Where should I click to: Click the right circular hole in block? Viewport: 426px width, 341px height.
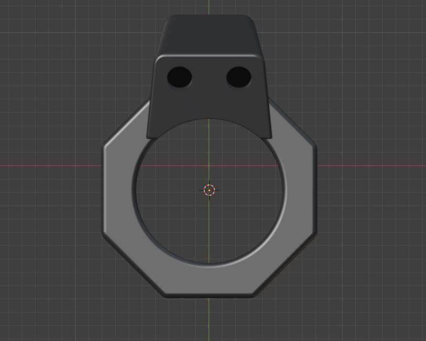tap(239, 77)
